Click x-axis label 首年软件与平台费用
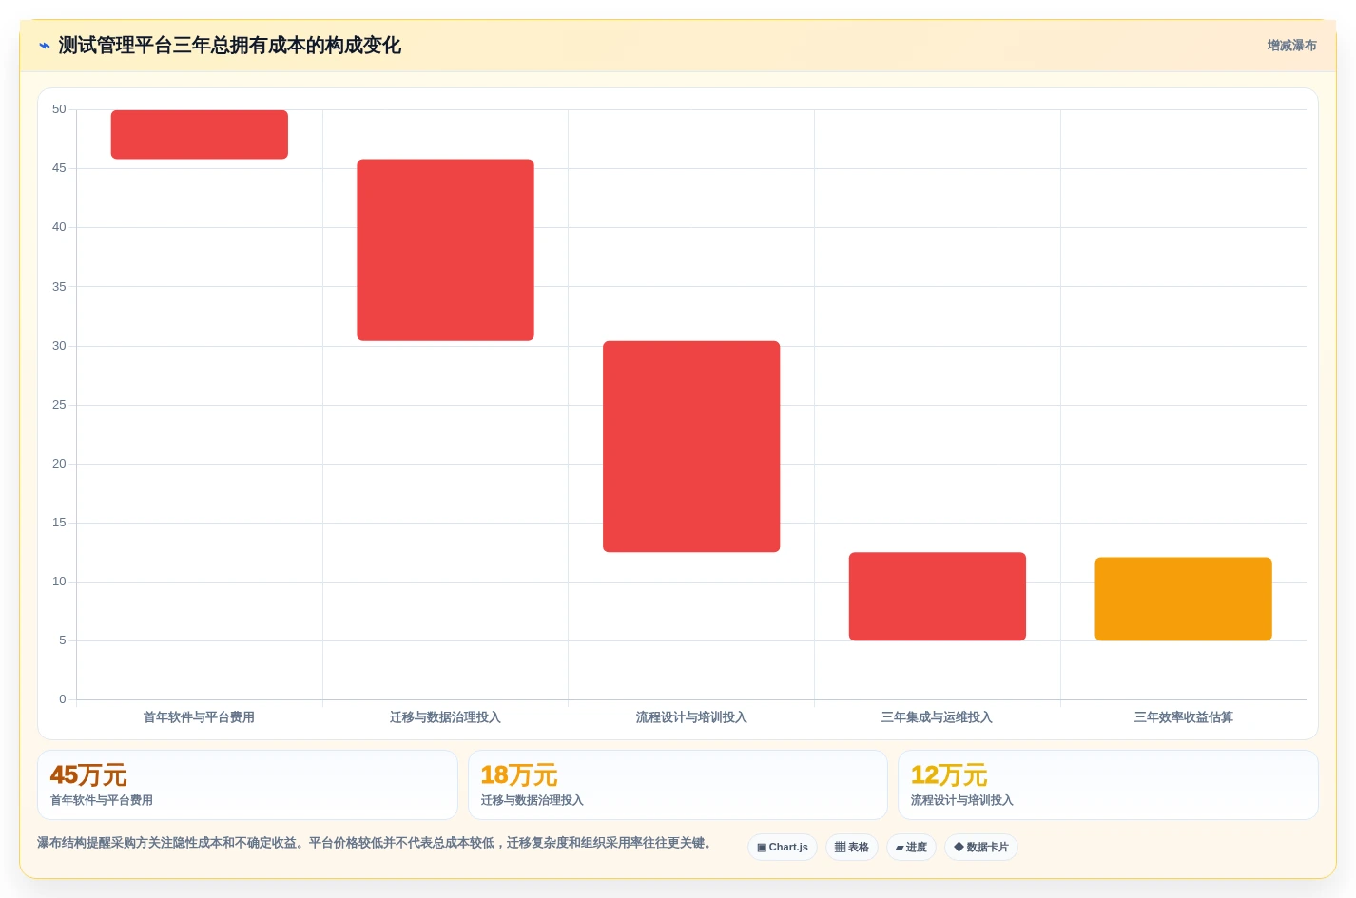This screenshot has width=1356, height=898. 199,717
